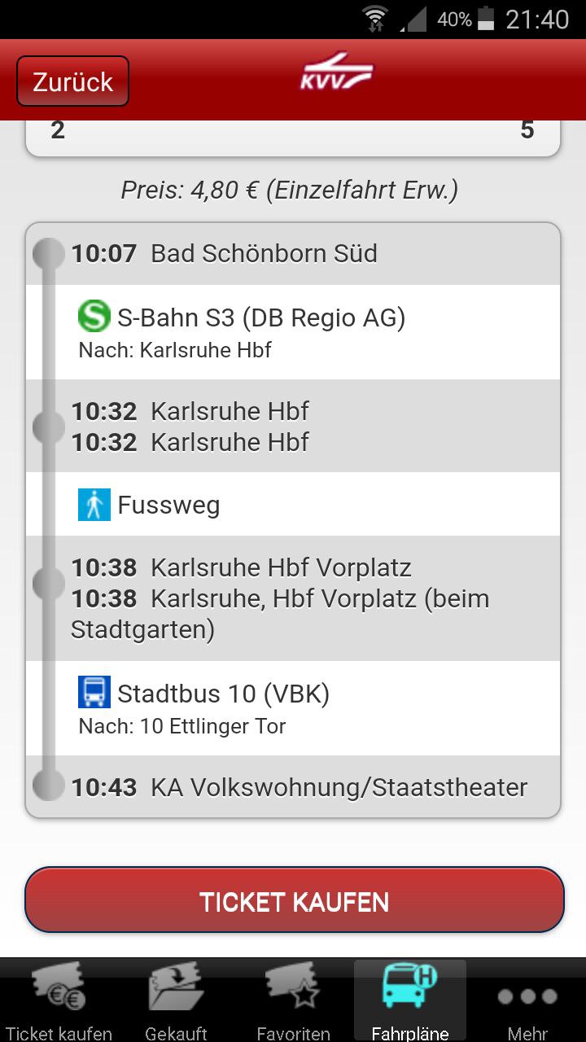Switch to the Gekauft tab

(x=176, y=1001)
